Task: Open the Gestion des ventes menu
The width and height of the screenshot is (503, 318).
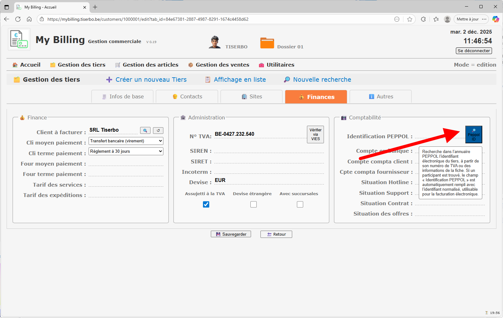Action: (219, 65)
